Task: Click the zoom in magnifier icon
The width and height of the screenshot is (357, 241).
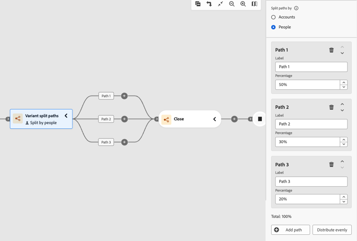Action: tap(243, 4)
